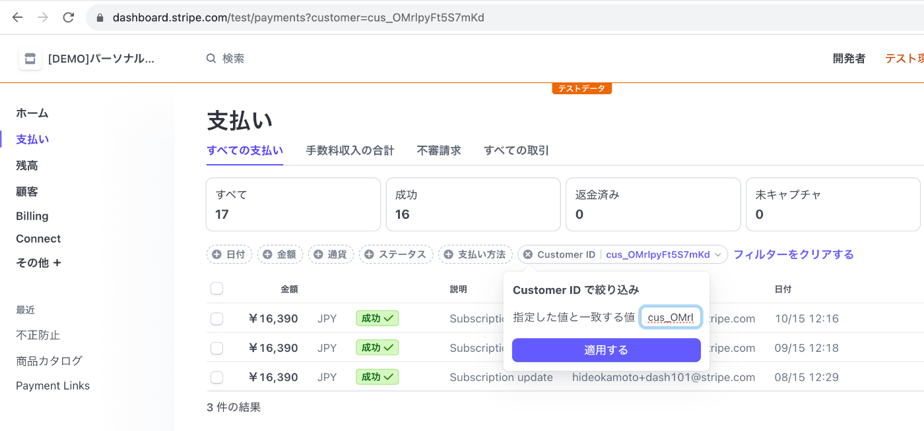Click the 説明 column header
The height and width of the screenshot is (431, 924).
coord(458,289)
